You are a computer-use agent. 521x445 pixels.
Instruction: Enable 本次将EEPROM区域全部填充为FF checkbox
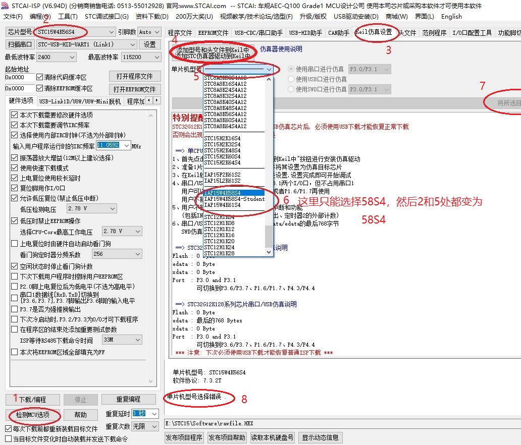click(x=14, y=352)
